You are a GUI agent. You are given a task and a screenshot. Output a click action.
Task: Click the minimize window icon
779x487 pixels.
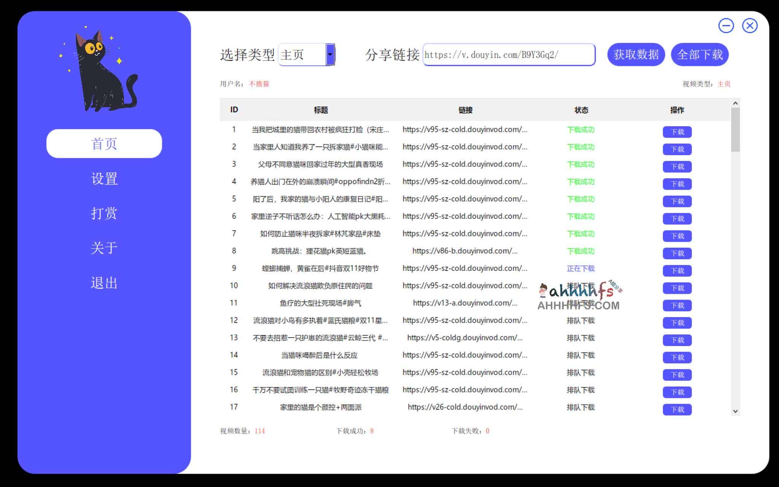click(726, 25)
